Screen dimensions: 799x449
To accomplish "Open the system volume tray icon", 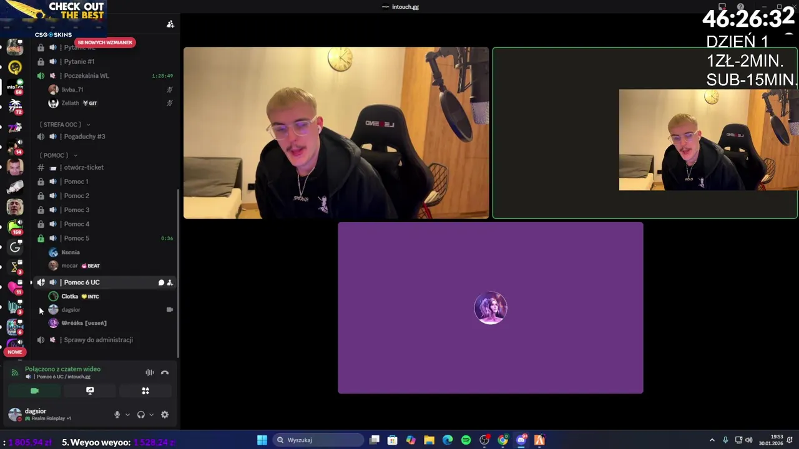I will pyautogui.click(x=748, y=440).
